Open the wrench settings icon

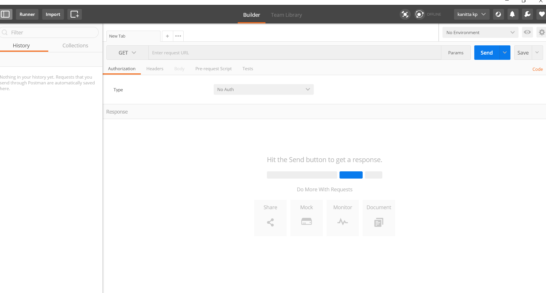click(527, 14)
